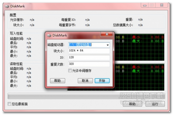Click the 总数据集大小 label
The height and width of the screenshot is (115, 173).
(x=123, y=25)
